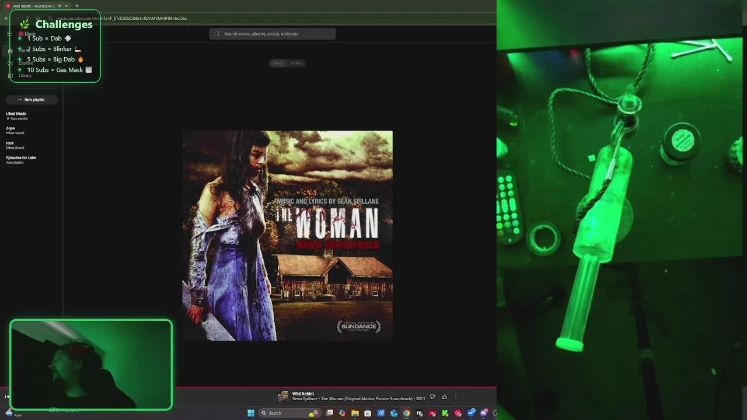Launch Copilot from the taskbar
Viewport: 747px width, 420px height.
pyautogui.click(x=342, y=413)
